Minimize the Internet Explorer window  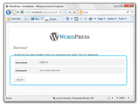pos(116,6)
